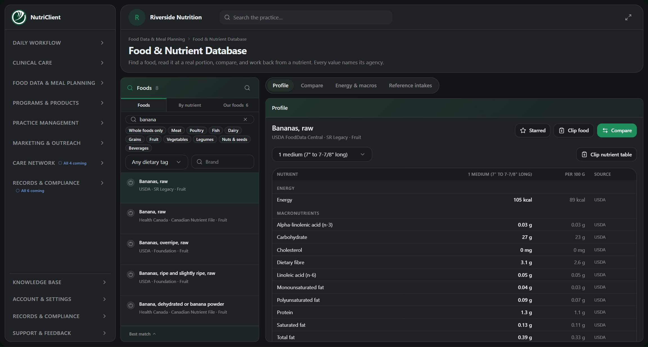Toggle the Meat filter chip
The height and width of the screenshot is (347, 648).
tap(176, 131)
